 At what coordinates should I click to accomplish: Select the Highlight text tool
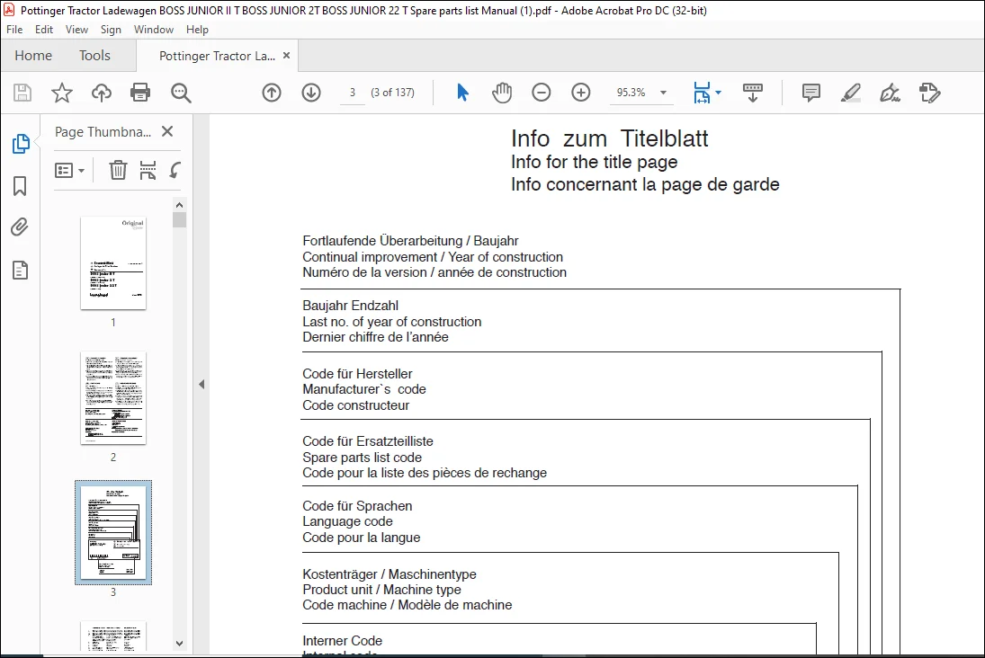(x=851, y=93)
